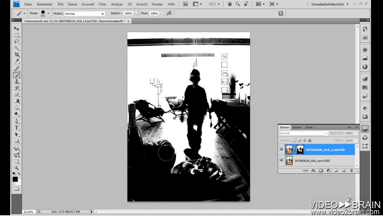Reset default foreground and background colors
Screen dimensions: 383x216
(14, 174)
